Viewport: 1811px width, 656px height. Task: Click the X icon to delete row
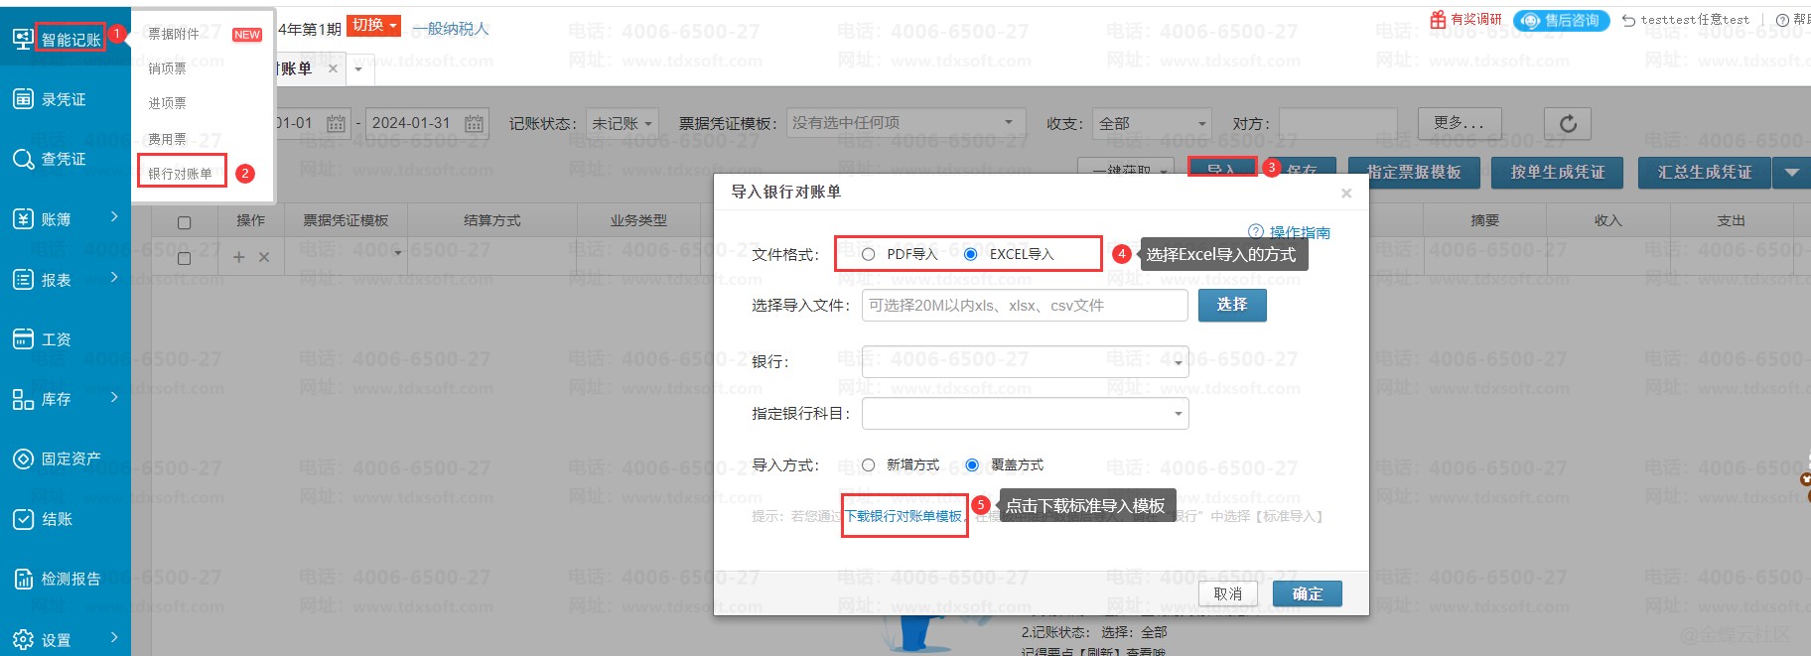(264, 258)
